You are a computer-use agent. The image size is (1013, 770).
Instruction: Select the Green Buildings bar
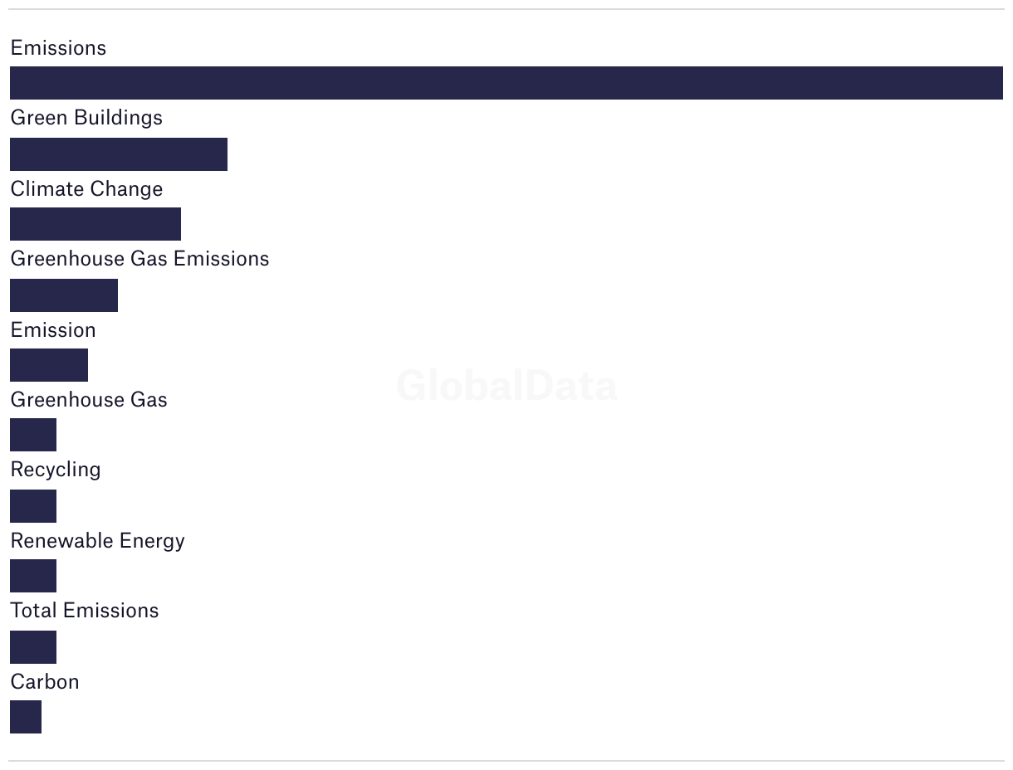click(119, 154)
